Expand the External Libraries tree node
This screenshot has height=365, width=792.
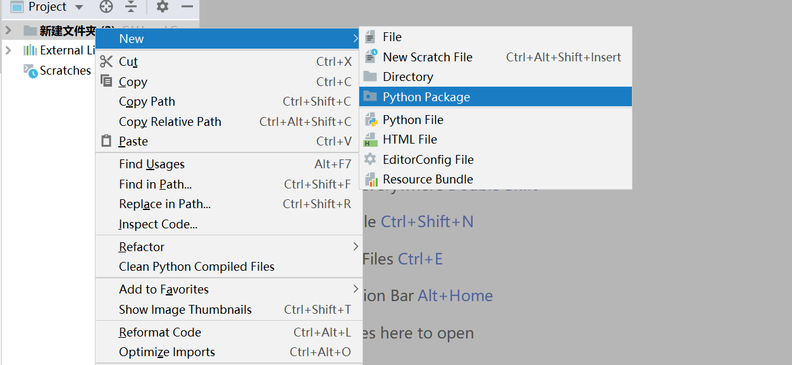[8, 51]
